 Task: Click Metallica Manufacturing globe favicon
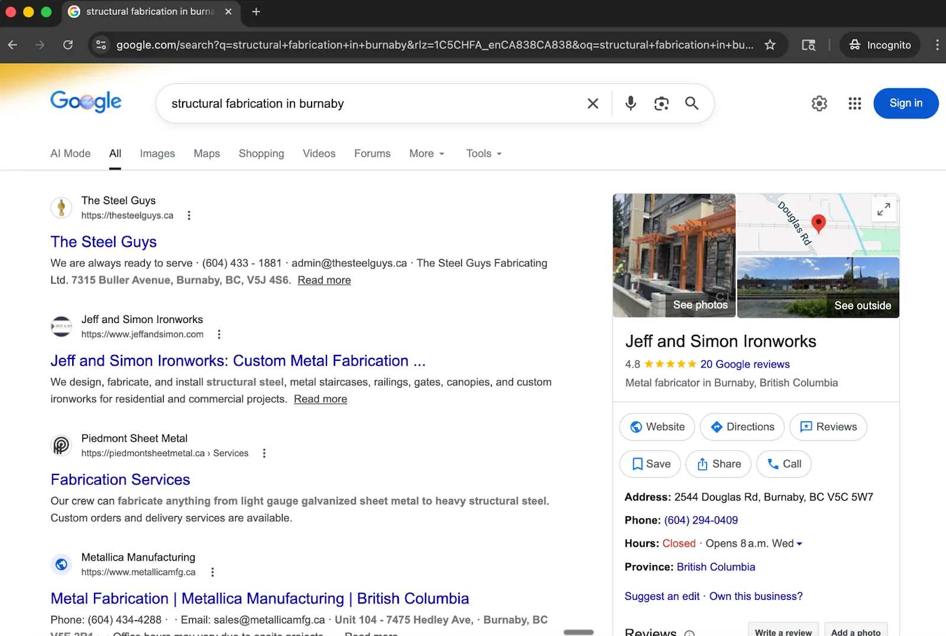pos(61,564)
